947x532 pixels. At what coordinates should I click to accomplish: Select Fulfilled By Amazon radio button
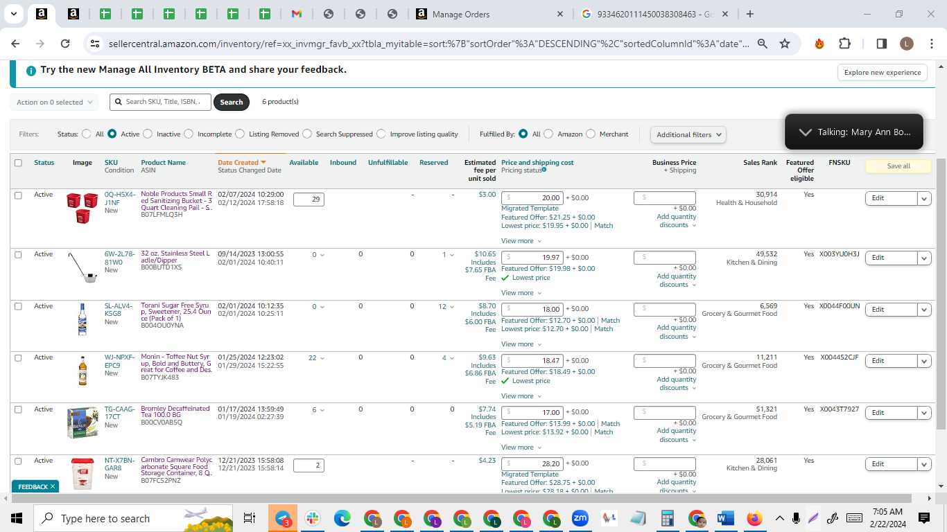pyautogui.click(x=548, y=134)
